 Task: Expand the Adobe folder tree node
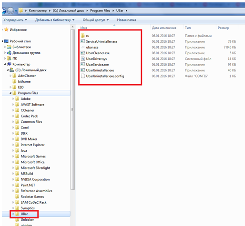(13, 99)
